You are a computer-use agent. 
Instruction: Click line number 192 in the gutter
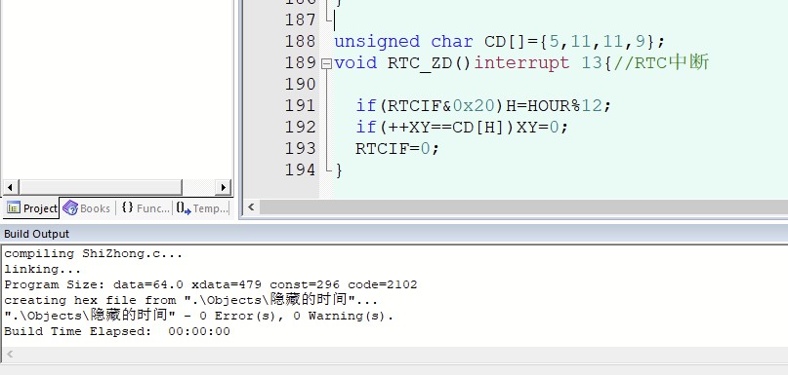(300, 127)
